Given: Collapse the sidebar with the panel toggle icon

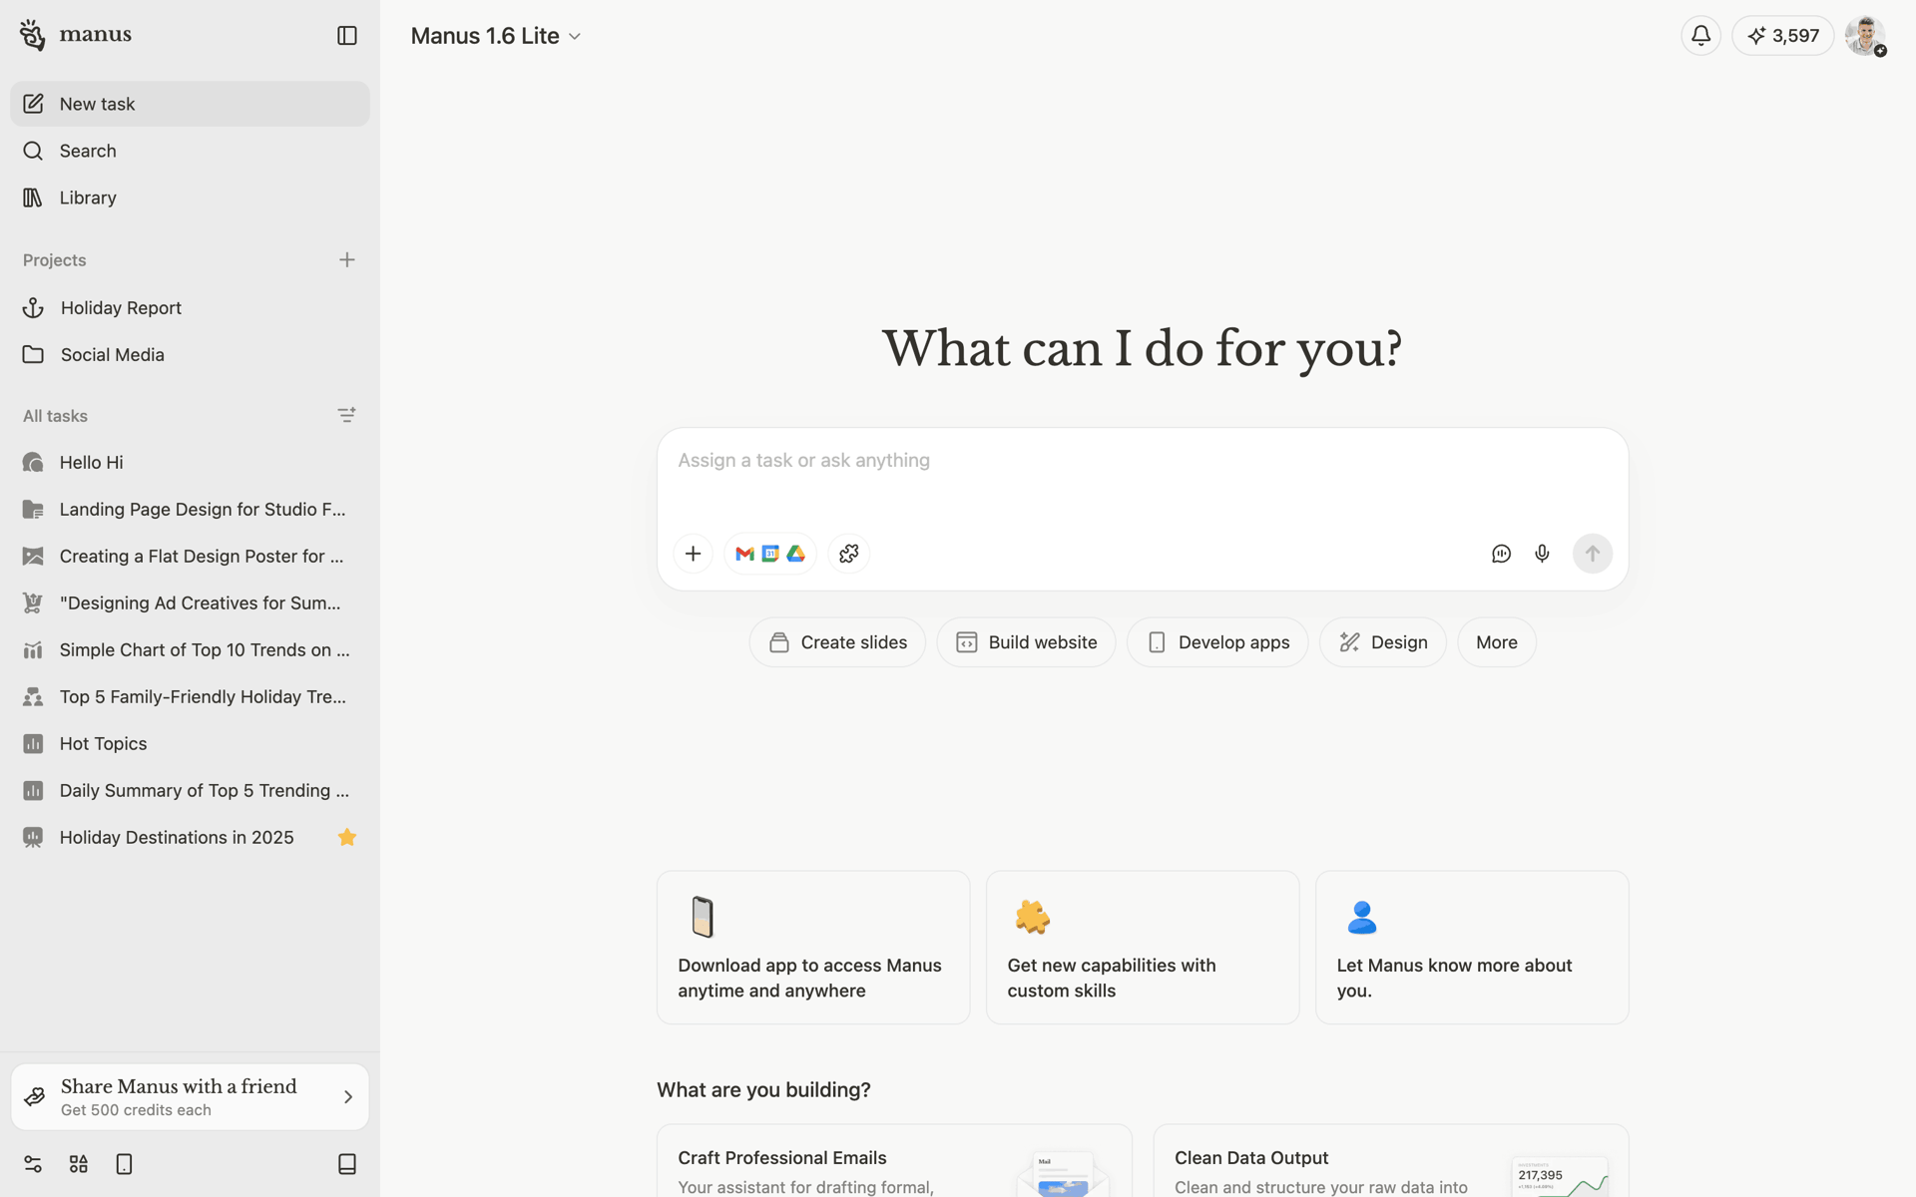Looking at the screenshot, I should click(347, 36).
